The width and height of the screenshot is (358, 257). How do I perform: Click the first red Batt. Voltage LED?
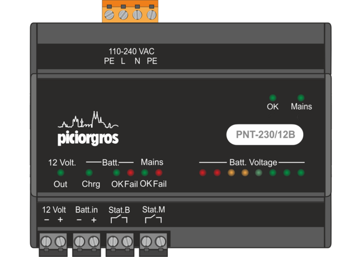pyautogui.click(x=203, y=173)
